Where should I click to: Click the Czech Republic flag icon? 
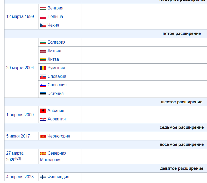point(43,25)
